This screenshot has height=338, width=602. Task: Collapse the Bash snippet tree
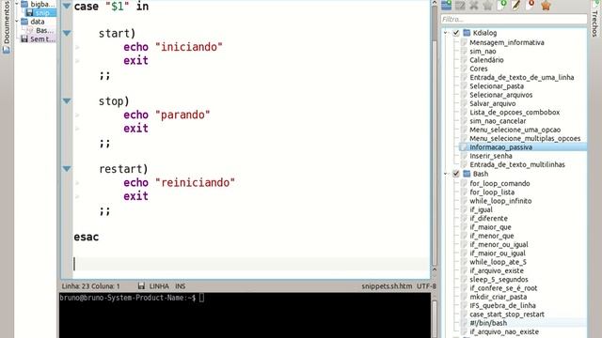tap(446, 174)
